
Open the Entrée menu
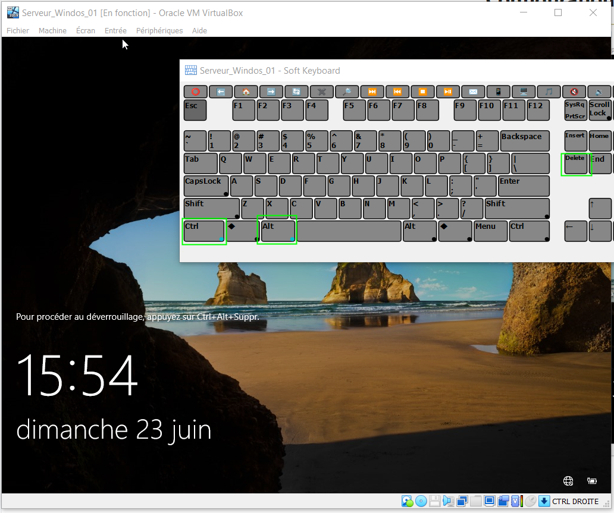[115, 31]
